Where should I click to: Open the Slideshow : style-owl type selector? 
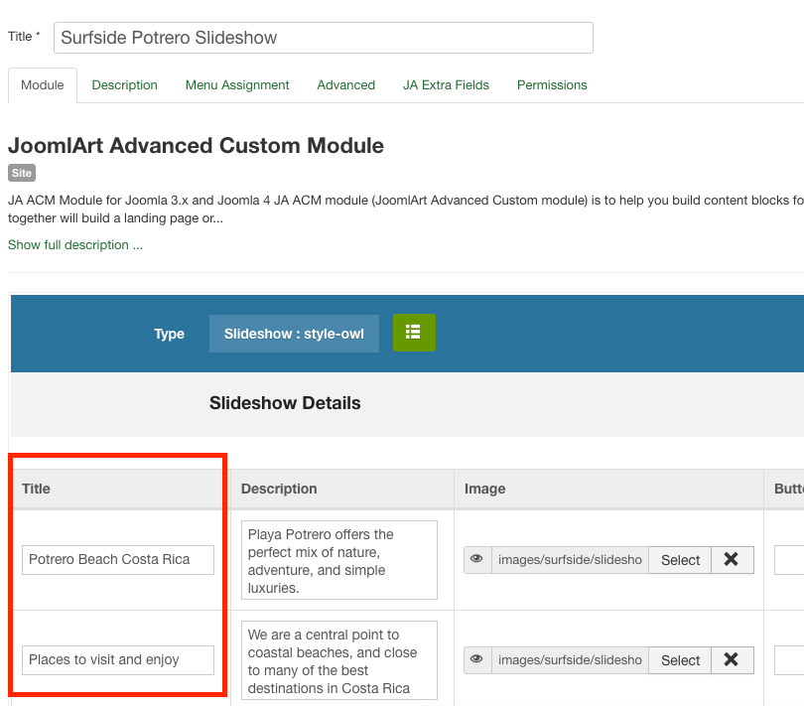coord(294,334)
